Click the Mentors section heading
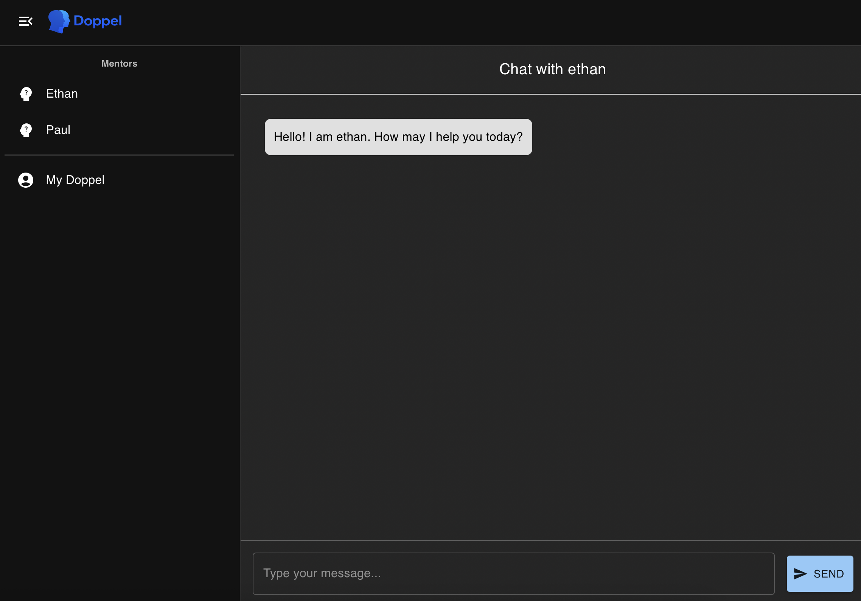This screenshot has width=861, height=601. 119,64
